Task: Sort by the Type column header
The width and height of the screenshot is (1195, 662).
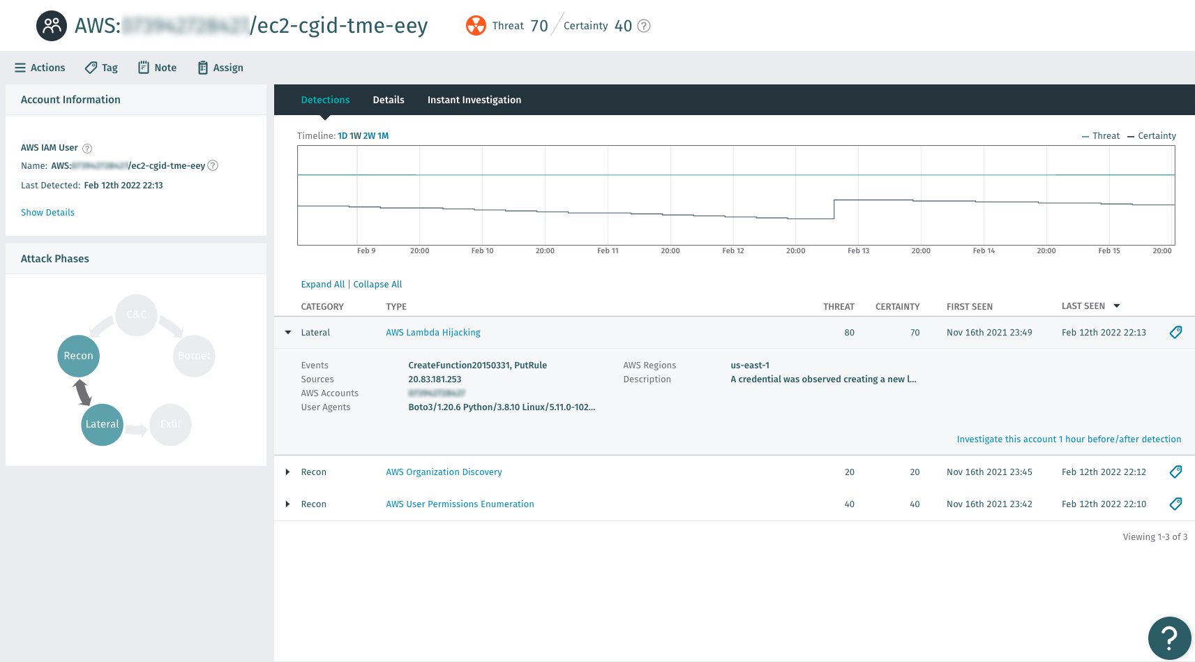Action: coord(396,307)
